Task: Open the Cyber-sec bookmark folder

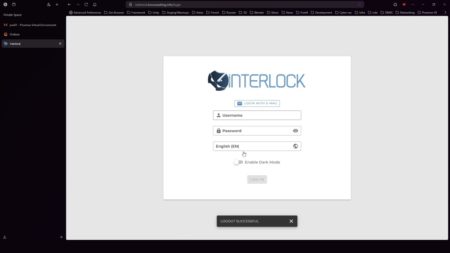Action: click(343, 13)
